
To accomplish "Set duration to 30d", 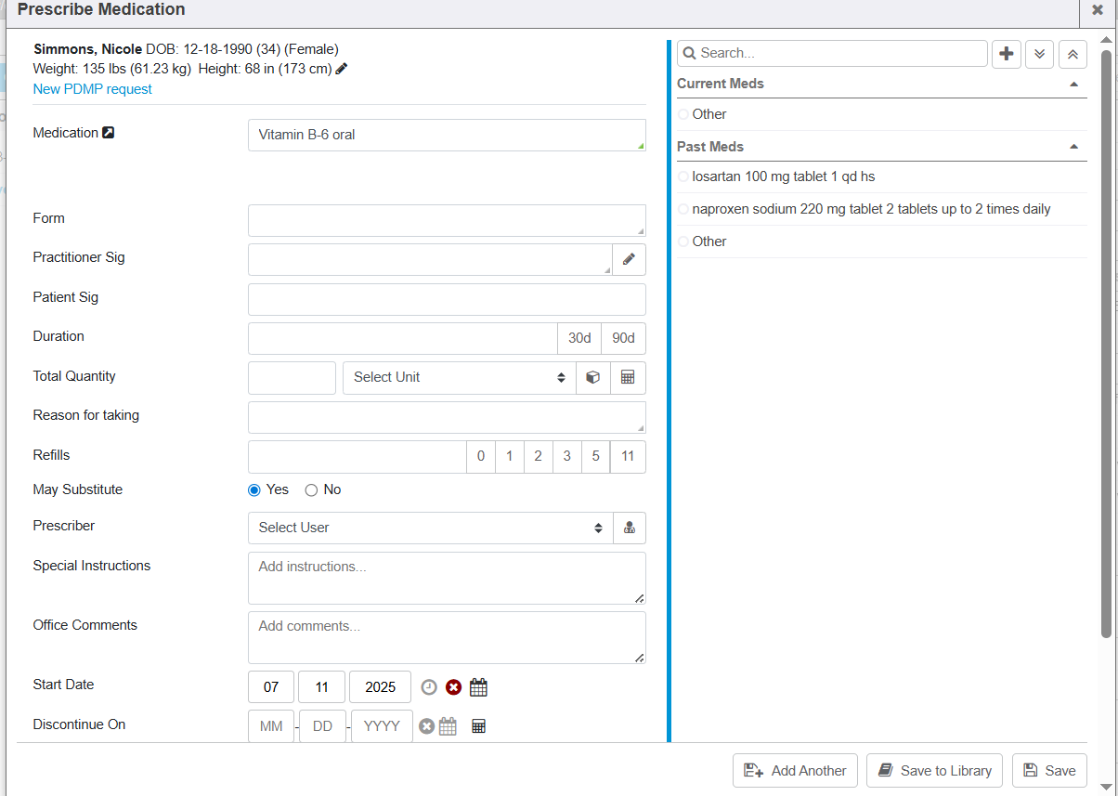I will coord(579,338).
